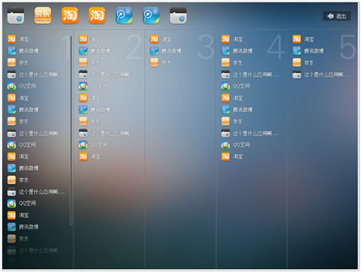This screenshot has height=272, width=361.
Task: Open the first large Tencent Weibo icon in the top bar
Action: [x=124, y=16]
